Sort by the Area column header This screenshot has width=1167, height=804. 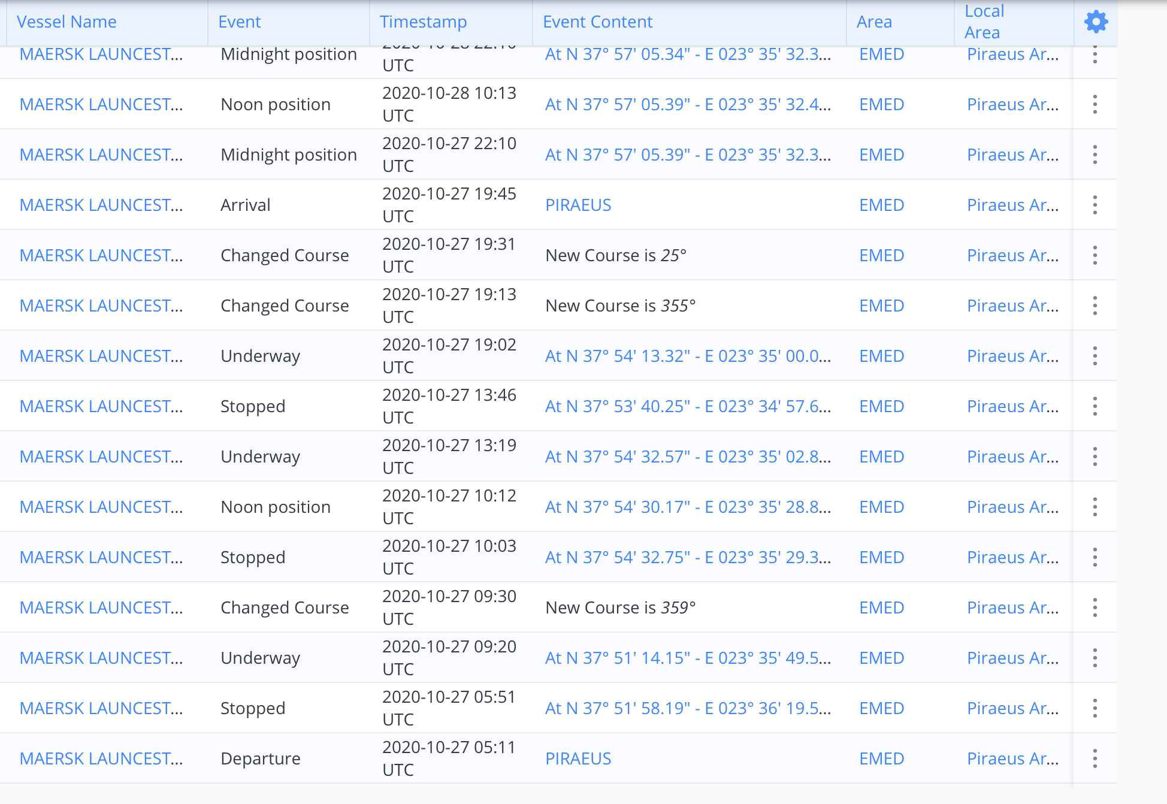pos(874,22)
